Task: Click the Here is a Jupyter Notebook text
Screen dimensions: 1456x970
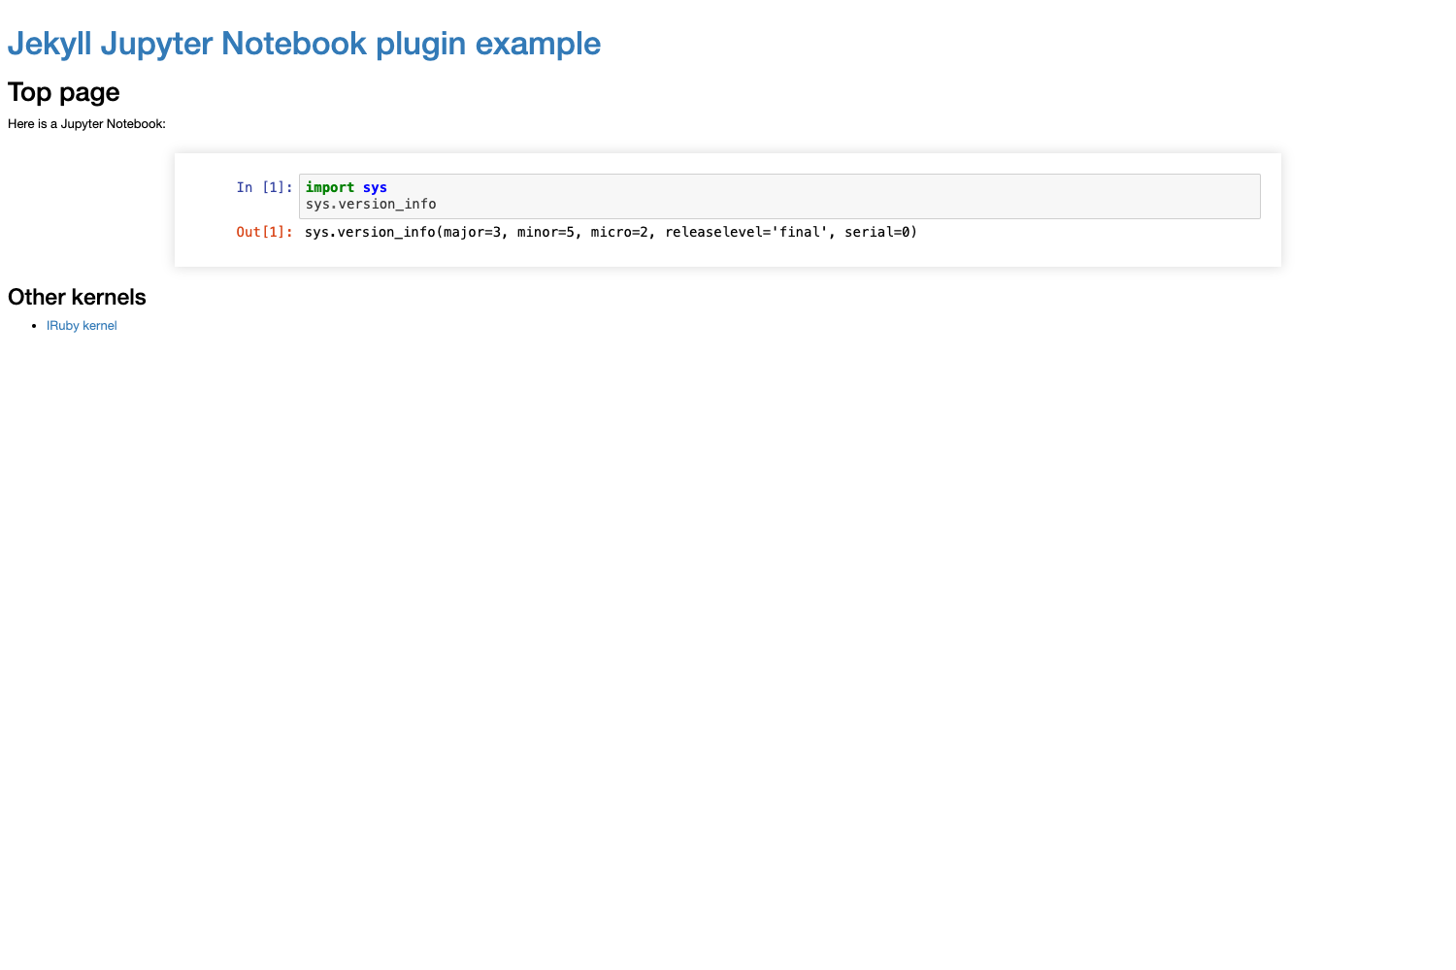Action: (x=86, y=123)
